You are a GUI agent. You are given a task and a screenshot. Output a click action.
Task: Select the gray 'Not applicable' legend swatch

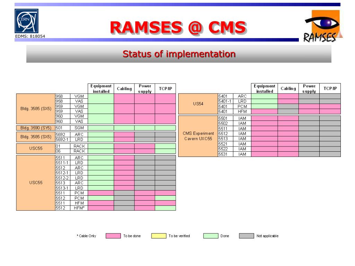tap(246, 236)
